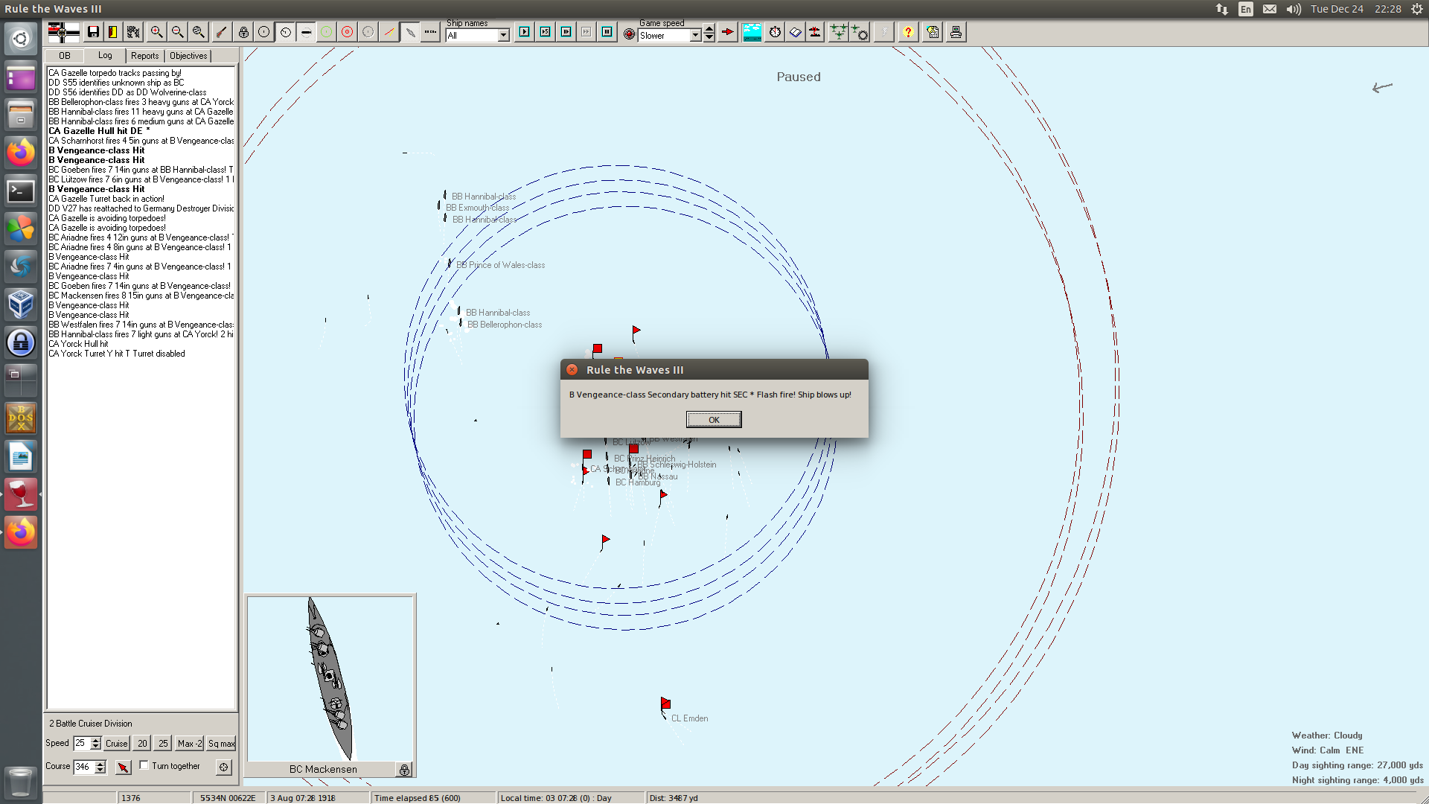Click the yellow question mark help icon
Viewport: 1429px width, 804px height.
[x=908, y=32]
